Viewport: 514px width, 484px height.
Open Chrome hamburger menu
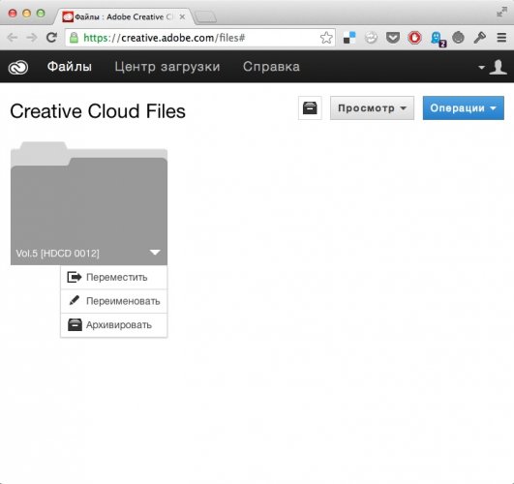pyautogui.click(x=501, y=38)
